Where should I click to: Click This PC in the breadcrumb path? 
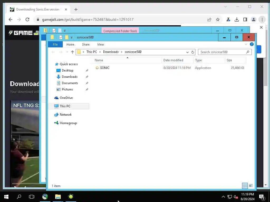(91, 52)
